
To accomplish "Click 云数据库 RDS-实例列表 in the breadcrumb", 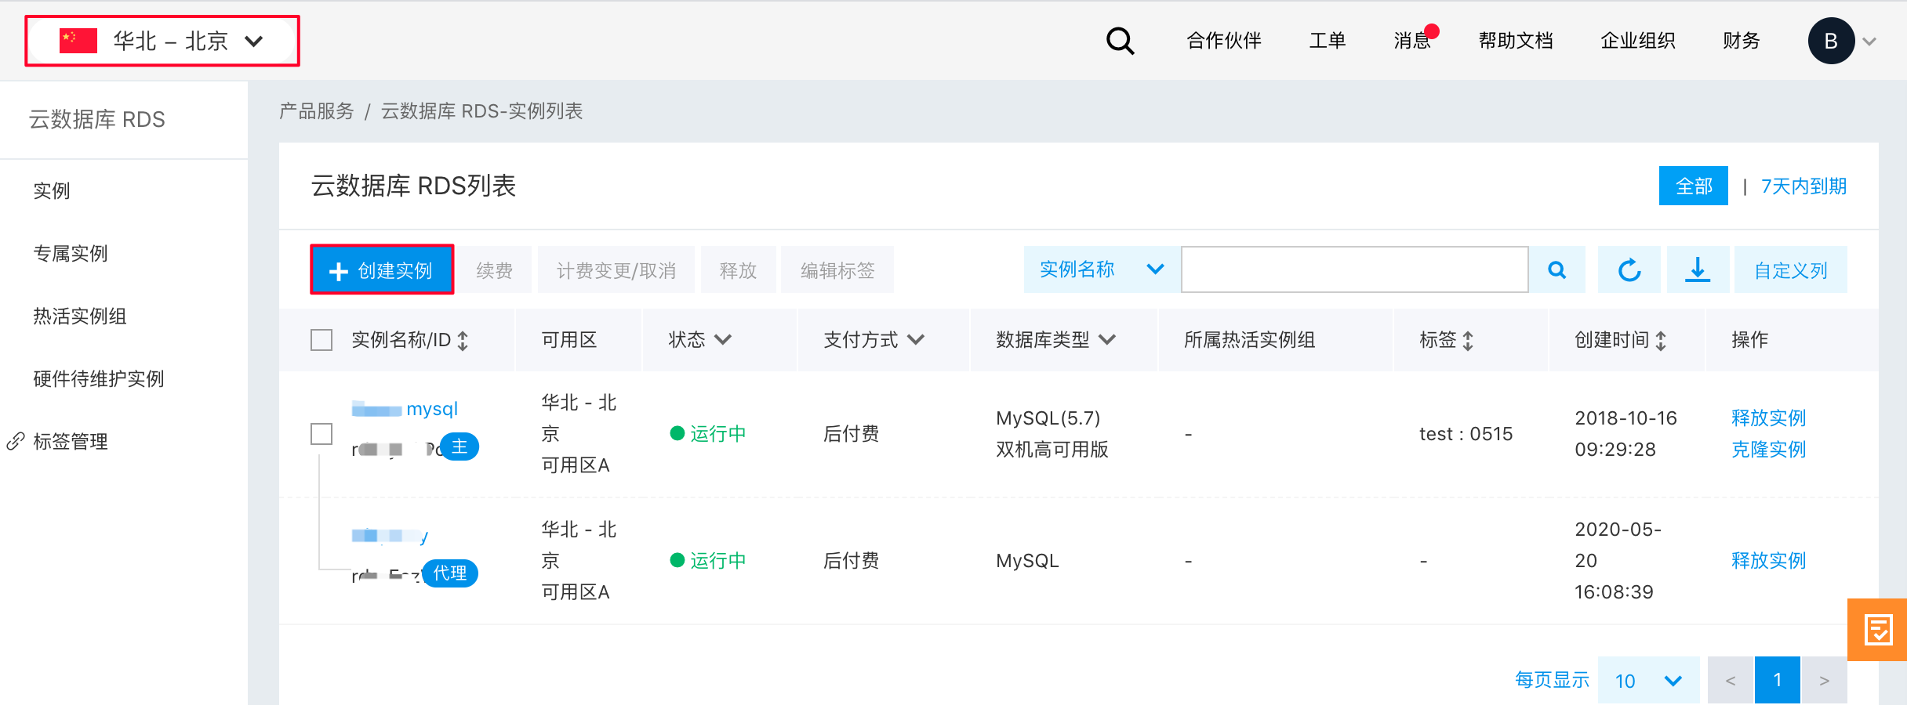I will coord(482,111).
